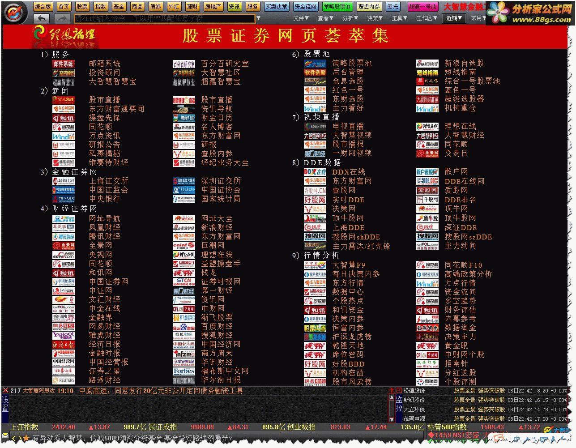Click the cninf logo beside 巨潮网
Viewport: 576px width, 448px height.
pos(184,246)
